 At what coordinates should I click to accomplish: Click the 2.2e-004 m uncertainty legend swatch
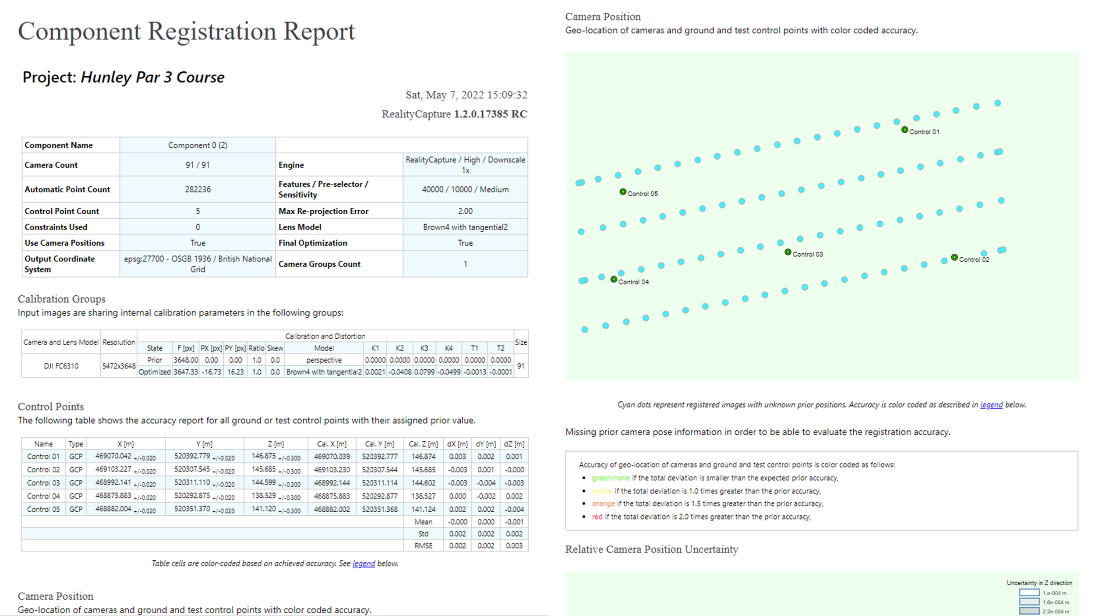coord(1029,611)
